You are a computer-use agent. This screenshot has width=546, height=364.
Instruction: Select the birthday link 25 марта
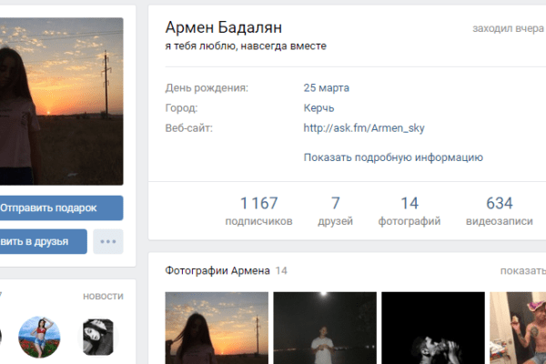coord(327,88)
